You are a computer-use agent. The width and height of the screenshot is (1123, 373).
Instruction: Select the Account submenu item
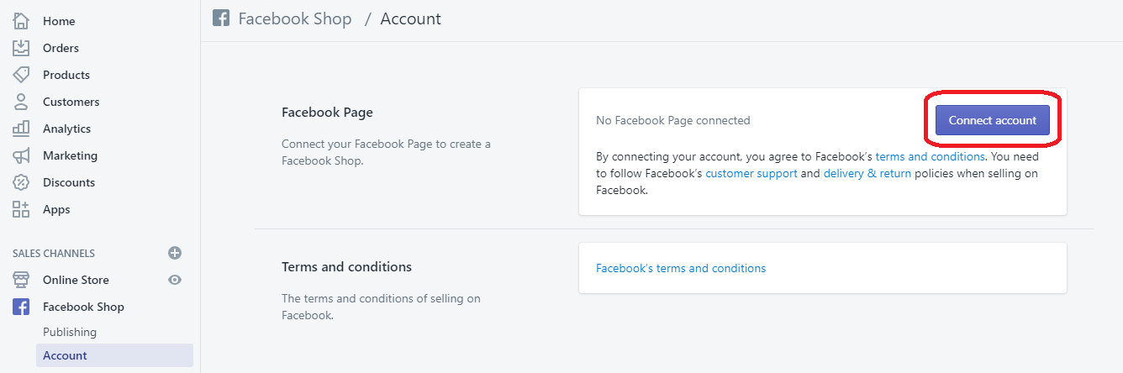(65, 355)
